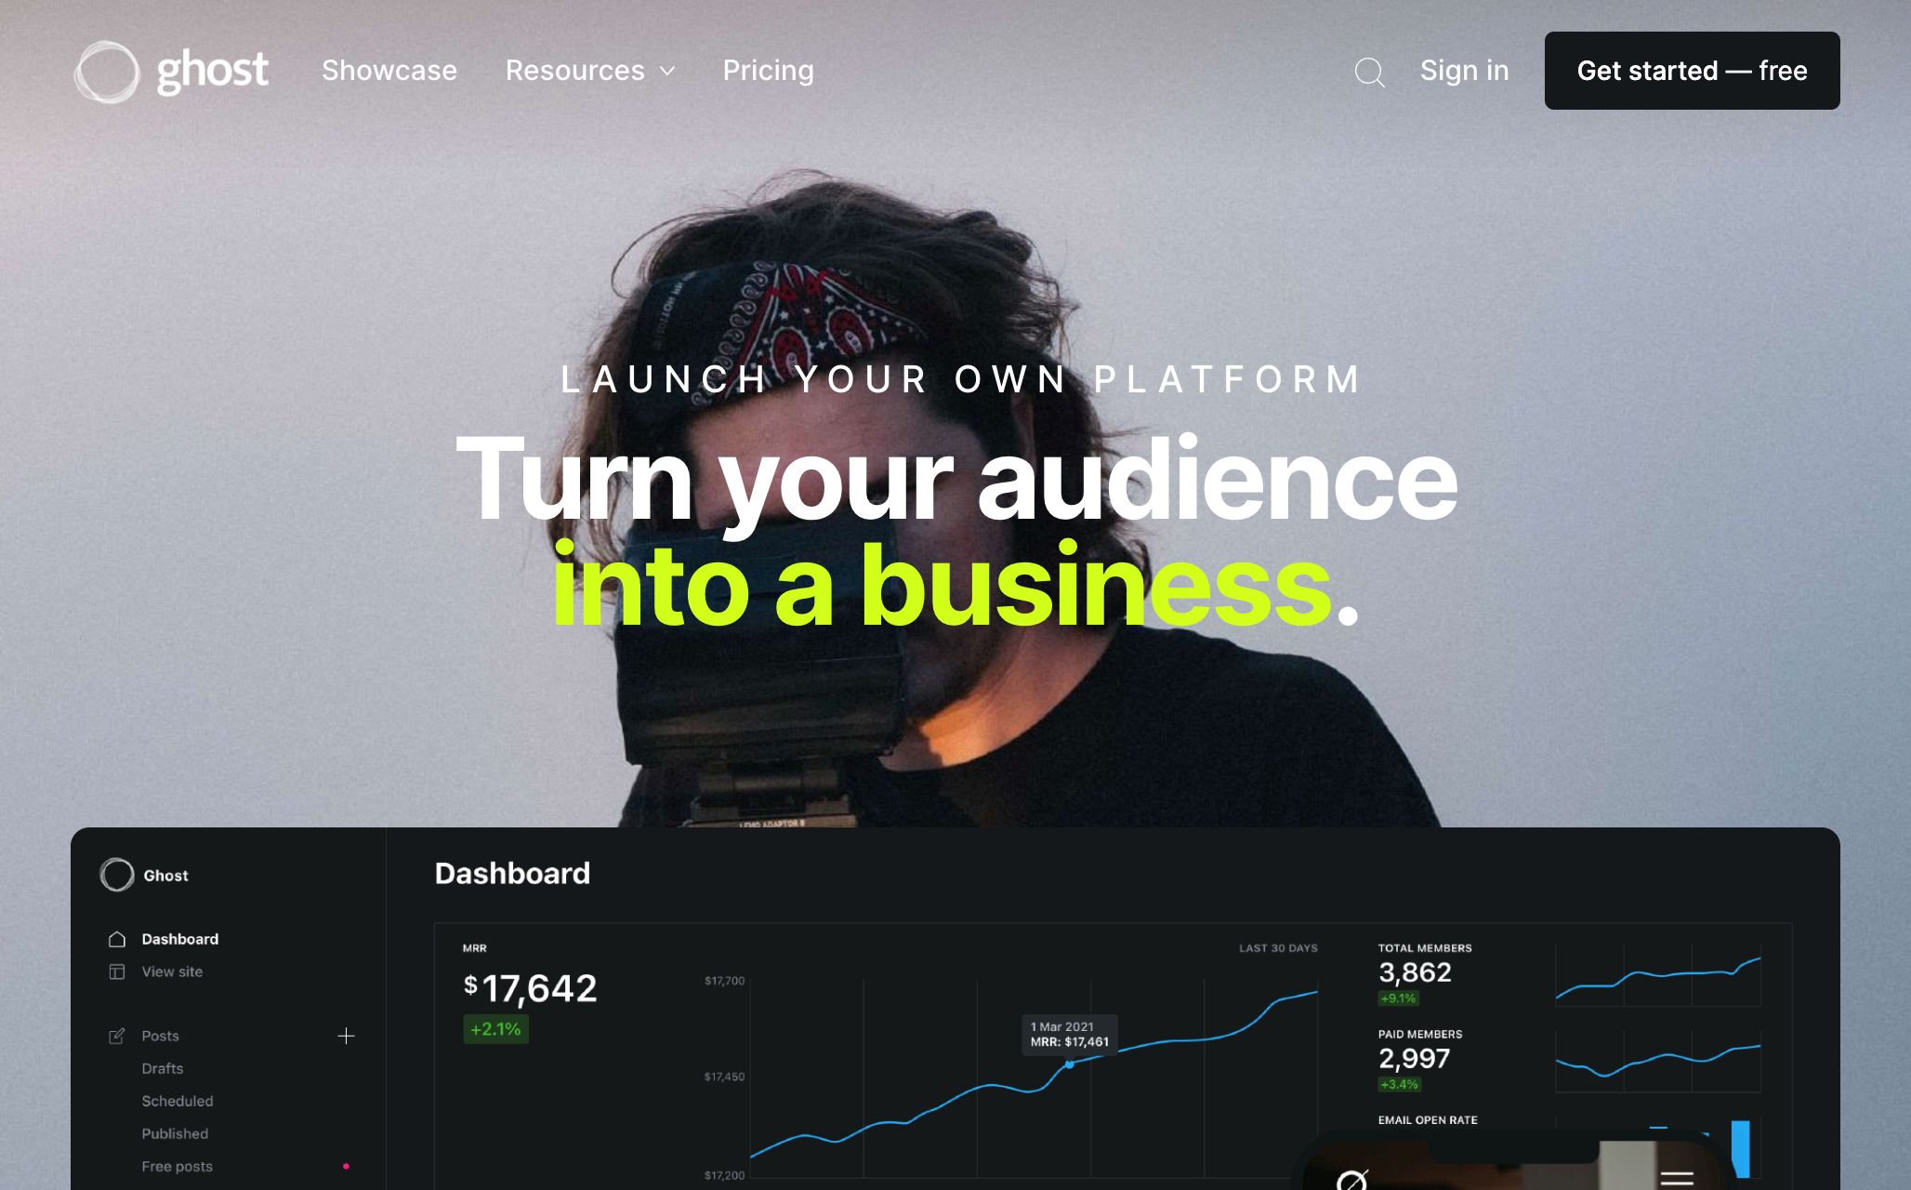
Task: Select Drafts under Posts
Action: (163, 1068)
